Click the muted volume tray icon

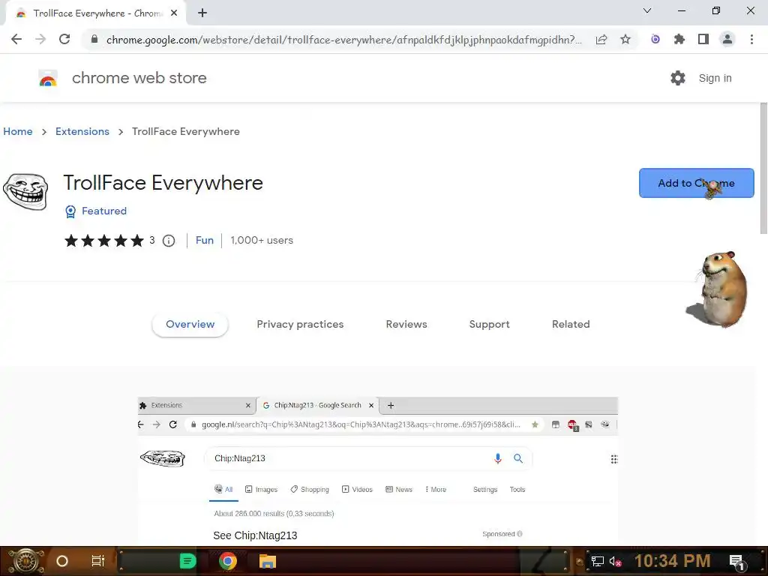(615, 561)
